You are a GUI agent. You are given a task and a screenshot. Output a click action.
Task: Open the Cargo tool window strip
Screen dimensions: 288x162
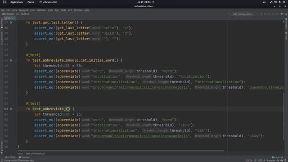[286, 36]
